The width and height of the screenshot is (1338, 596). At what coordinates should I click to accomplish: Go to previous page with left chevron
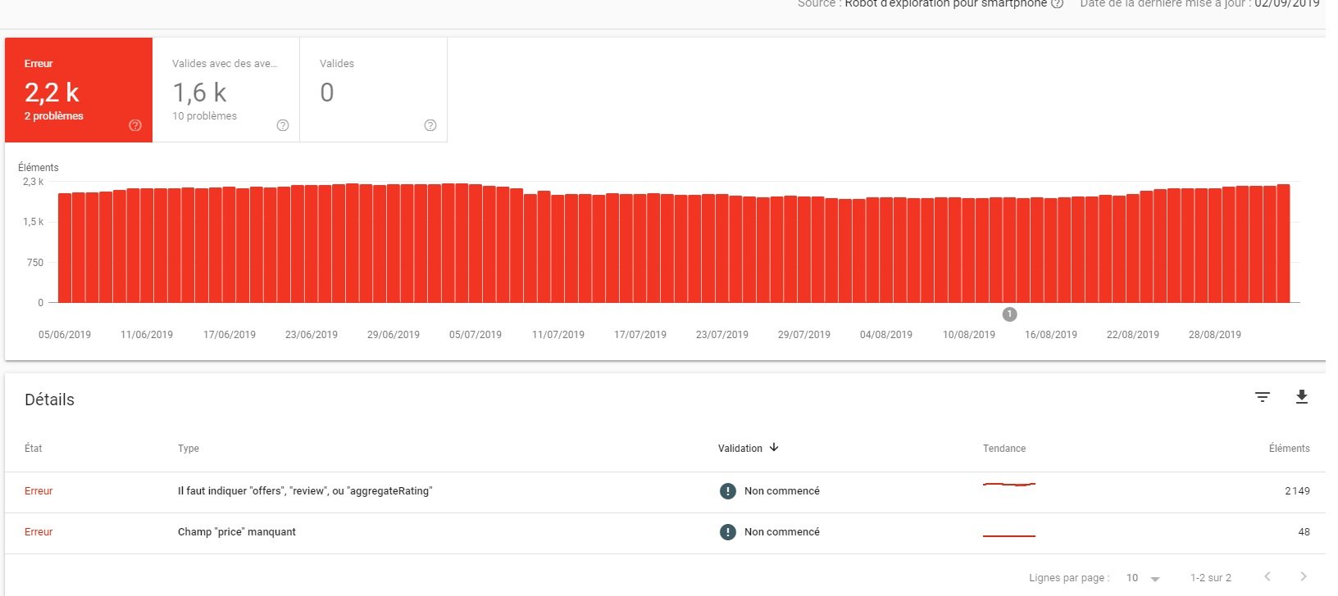pyautogui.click(x=1267, y=577)
